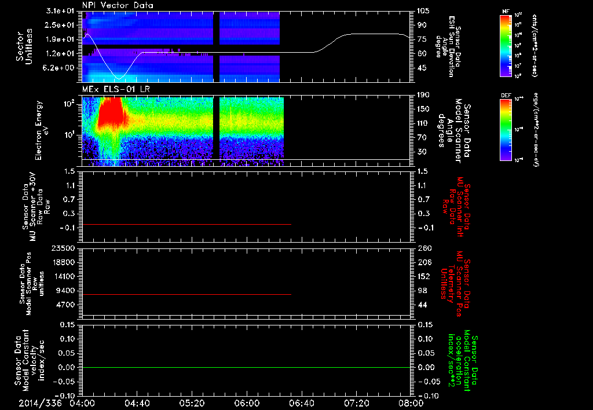The height and width of the screenshot is (410, 593).
Task: Click the 04:40 time axis label
Action: pyautogui.click(x=137, y=403)
